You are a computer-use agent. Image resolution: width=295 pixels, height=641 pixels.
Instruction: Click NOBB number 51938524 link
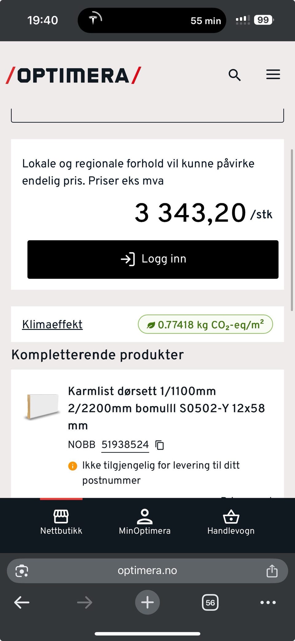[125, 445]
